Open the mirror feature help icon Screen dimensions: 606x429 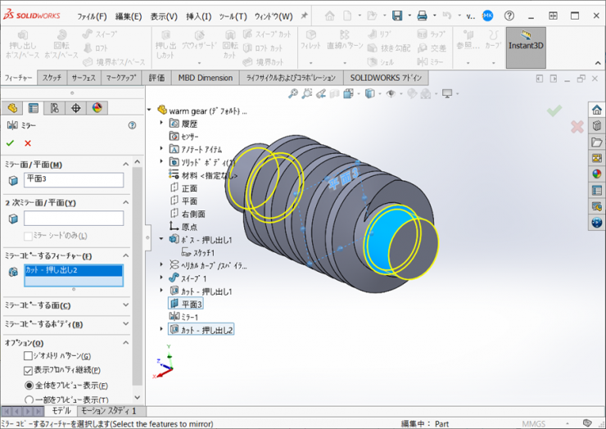[132, 125]
